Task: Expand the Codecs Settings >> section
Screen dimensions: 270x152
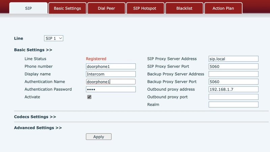Action: click(35, 117)
